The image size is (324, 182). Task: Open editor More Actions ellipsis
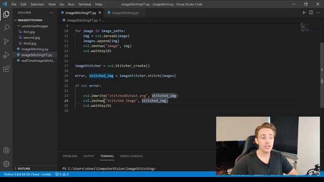(318, 13)
